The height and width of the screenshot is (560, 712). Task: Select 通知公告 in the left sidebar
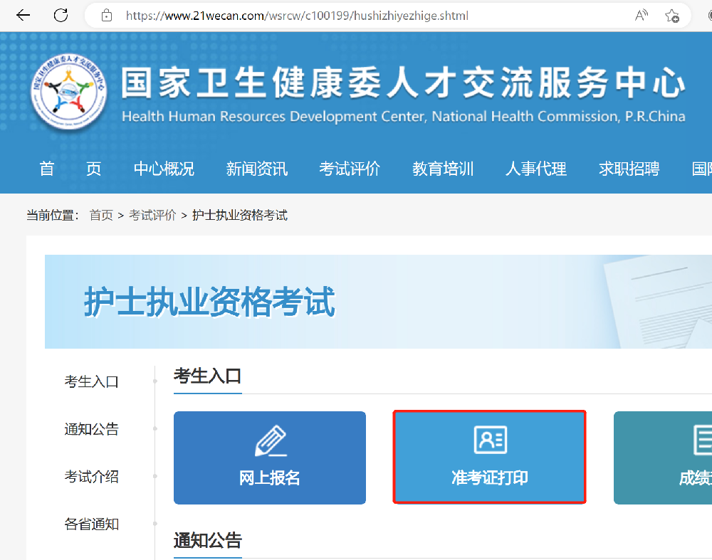pyautogui.click(x=91, y=429)
